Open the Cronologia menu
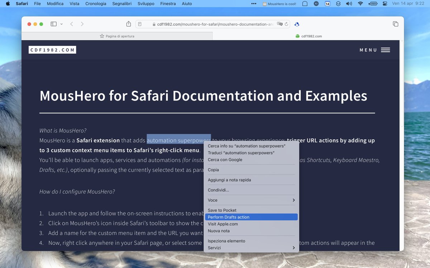The height and width of the screenshot is (268, 430). pos(96,4)
